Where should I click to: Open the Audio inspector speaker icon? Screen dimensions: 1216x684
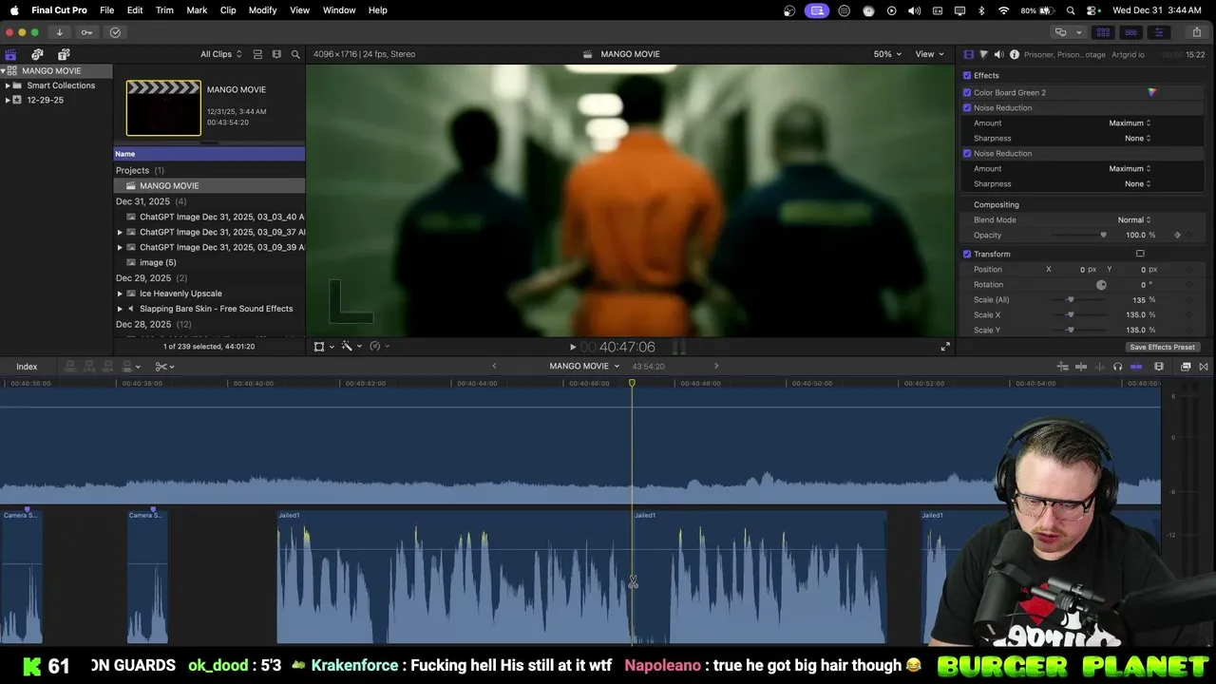click(x=998, y=54)
